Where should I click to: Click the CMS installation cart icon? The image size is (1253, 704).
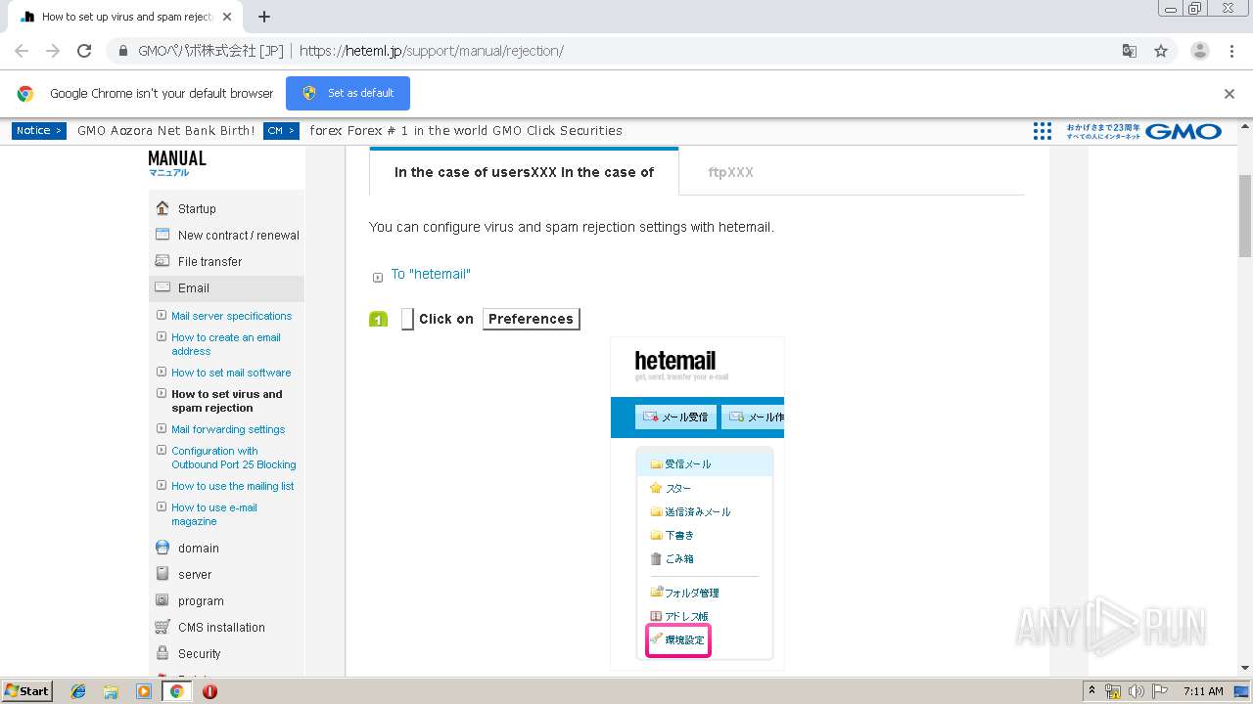click(x=162, y=627)
